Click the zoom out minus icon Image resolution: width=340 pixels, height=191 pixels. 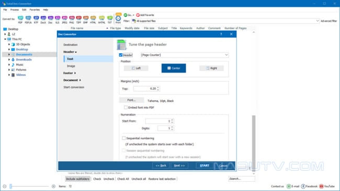click(5, 186)
